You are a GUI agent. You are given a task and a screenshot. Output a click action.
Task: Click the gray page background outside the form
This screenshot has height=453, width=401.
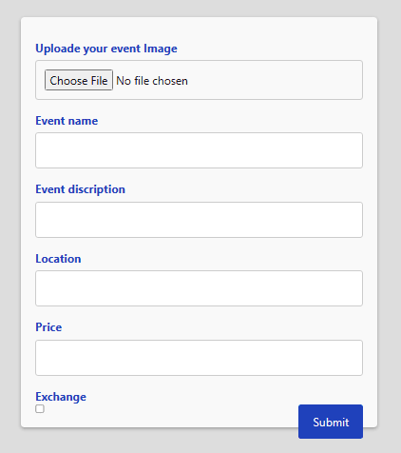tap(10, 222)
